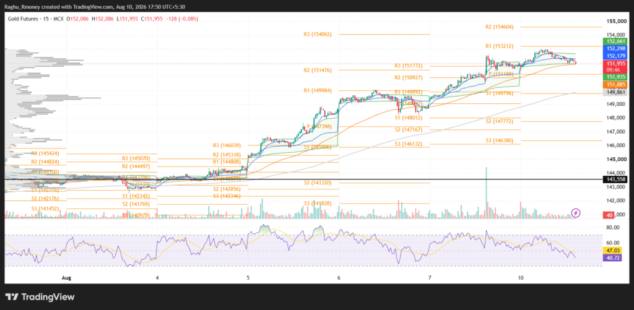
Task: Click the 4 date label on time axis
Action: pyautogui.click(x=157, y=278)
